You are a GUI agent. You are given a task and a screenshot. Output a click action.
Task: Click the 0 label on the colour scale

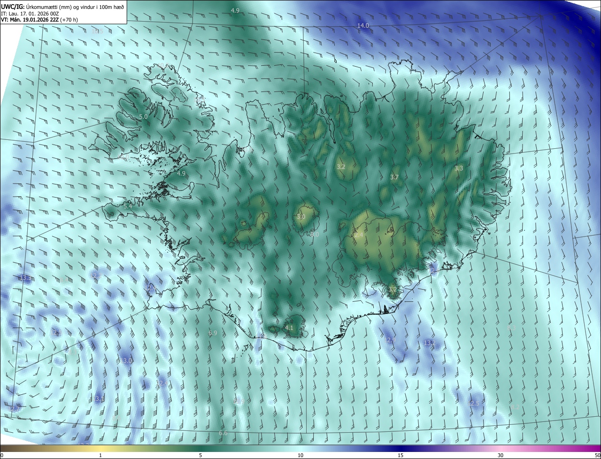pyautogui.click(x=2, y=455)
